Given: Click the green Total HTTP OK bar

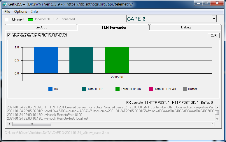Looking at the screenshot, I should pyautogui.click(x=117, y=60).
